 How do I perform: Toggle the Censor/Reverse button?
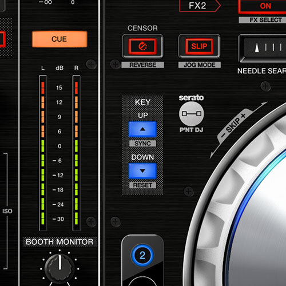click(x=142, y=46)
